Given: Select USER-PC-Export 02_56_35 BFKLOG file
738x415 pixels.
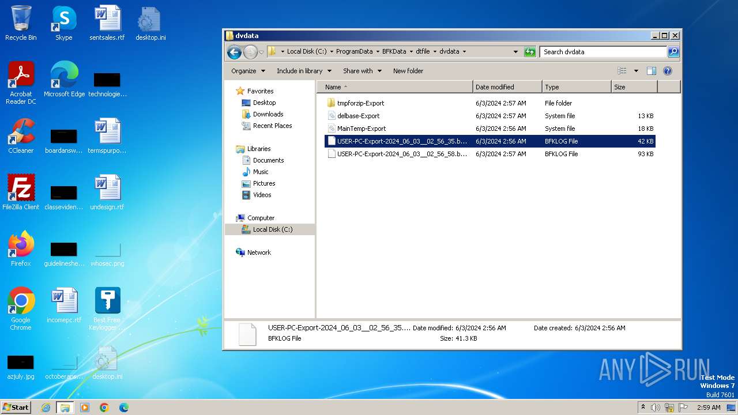Looking at the screenshot, I should point(490,141).
